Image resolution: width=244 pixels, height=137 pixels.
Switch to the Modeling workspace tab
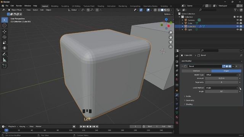pos(55,6)
